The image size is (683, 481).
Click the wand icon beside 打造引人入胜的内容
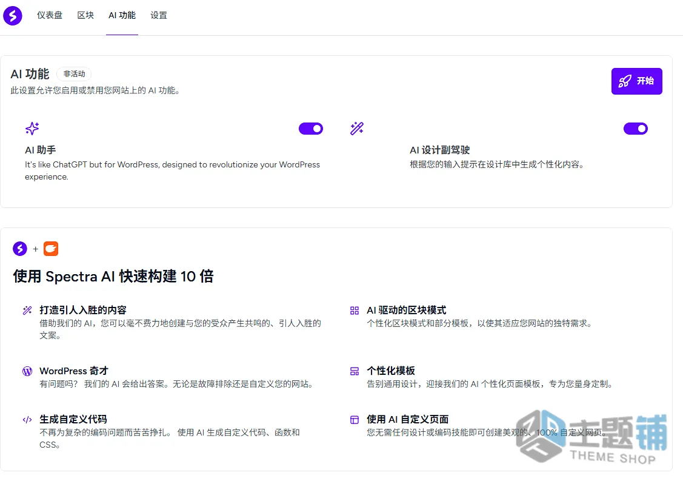tap(27, 311)
